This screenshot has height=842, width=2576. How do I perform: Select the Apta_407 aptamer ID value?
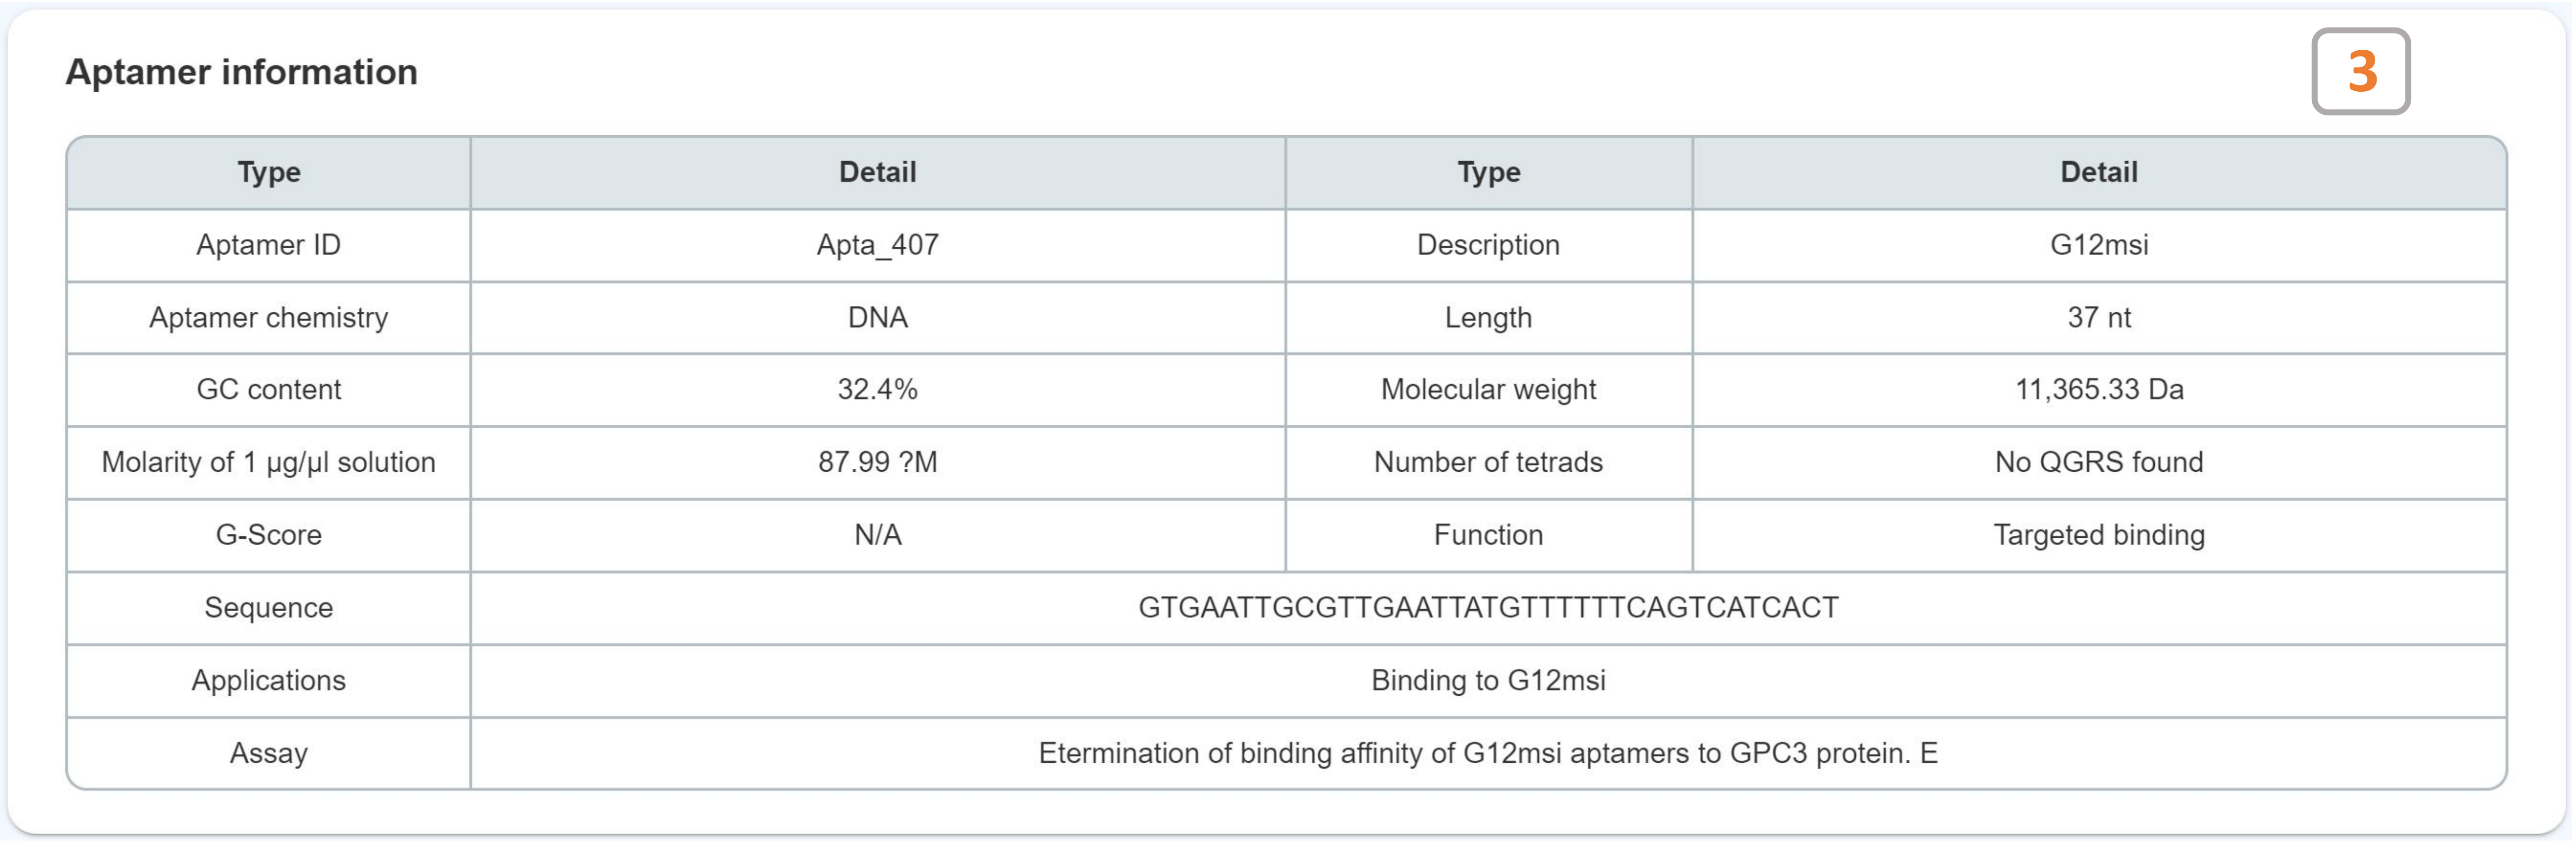(x=877, y=245)
